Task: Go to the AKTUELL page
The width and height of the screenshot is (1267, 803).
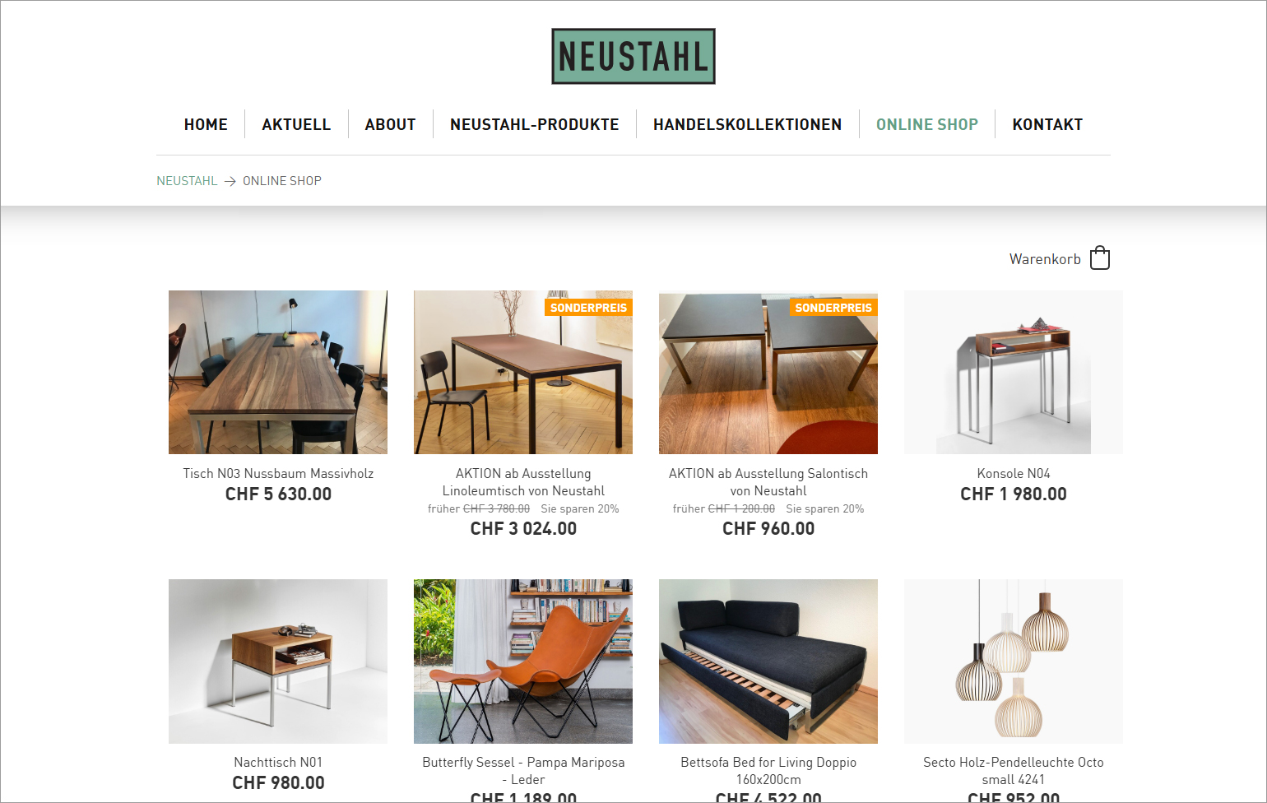Action: (296, 124)
